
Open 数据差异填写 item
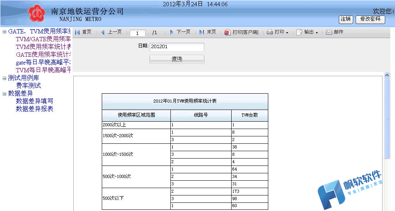pos(35,101)
